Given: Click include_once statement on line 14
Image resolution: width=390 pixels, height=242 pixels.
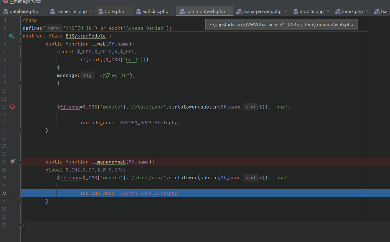Looking at the screenshot, I should coord(97,123).
